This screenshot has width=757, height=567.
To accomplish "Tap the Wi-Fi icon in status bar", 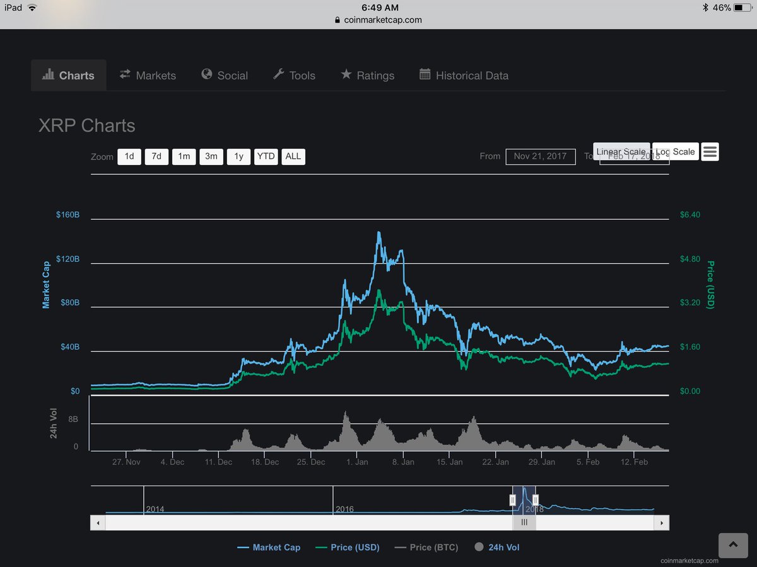I will [x=32, y=8].
